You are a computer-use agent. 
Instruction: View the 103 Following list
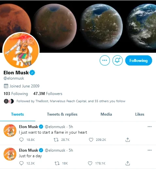point(16,94)
